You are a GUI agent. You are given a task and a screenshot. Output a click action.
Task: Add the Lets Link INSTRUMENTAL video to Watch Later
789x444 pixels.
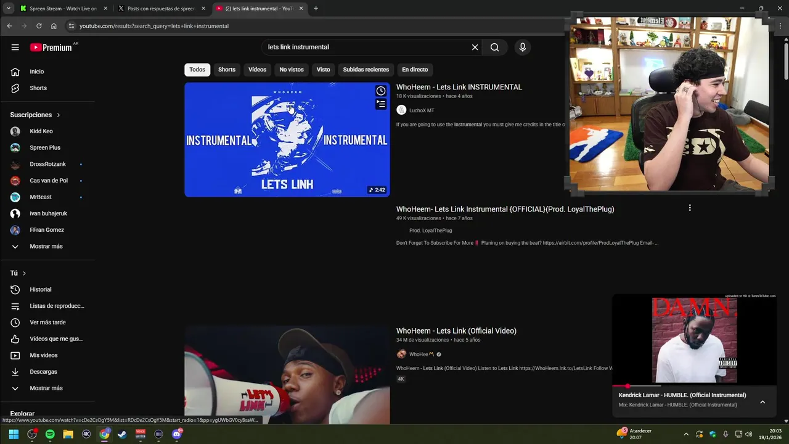coord(381,91)
